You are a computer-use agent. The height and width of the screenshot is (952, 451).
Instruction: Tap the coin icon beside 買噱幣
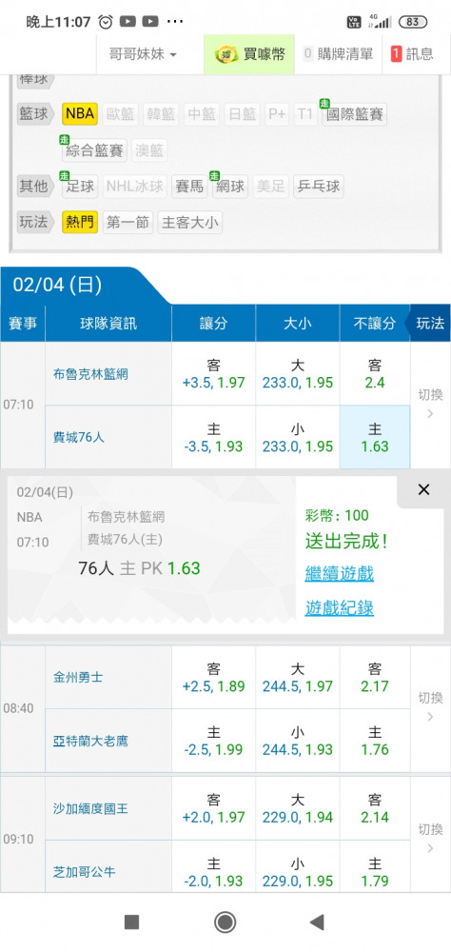click(226, 54)
